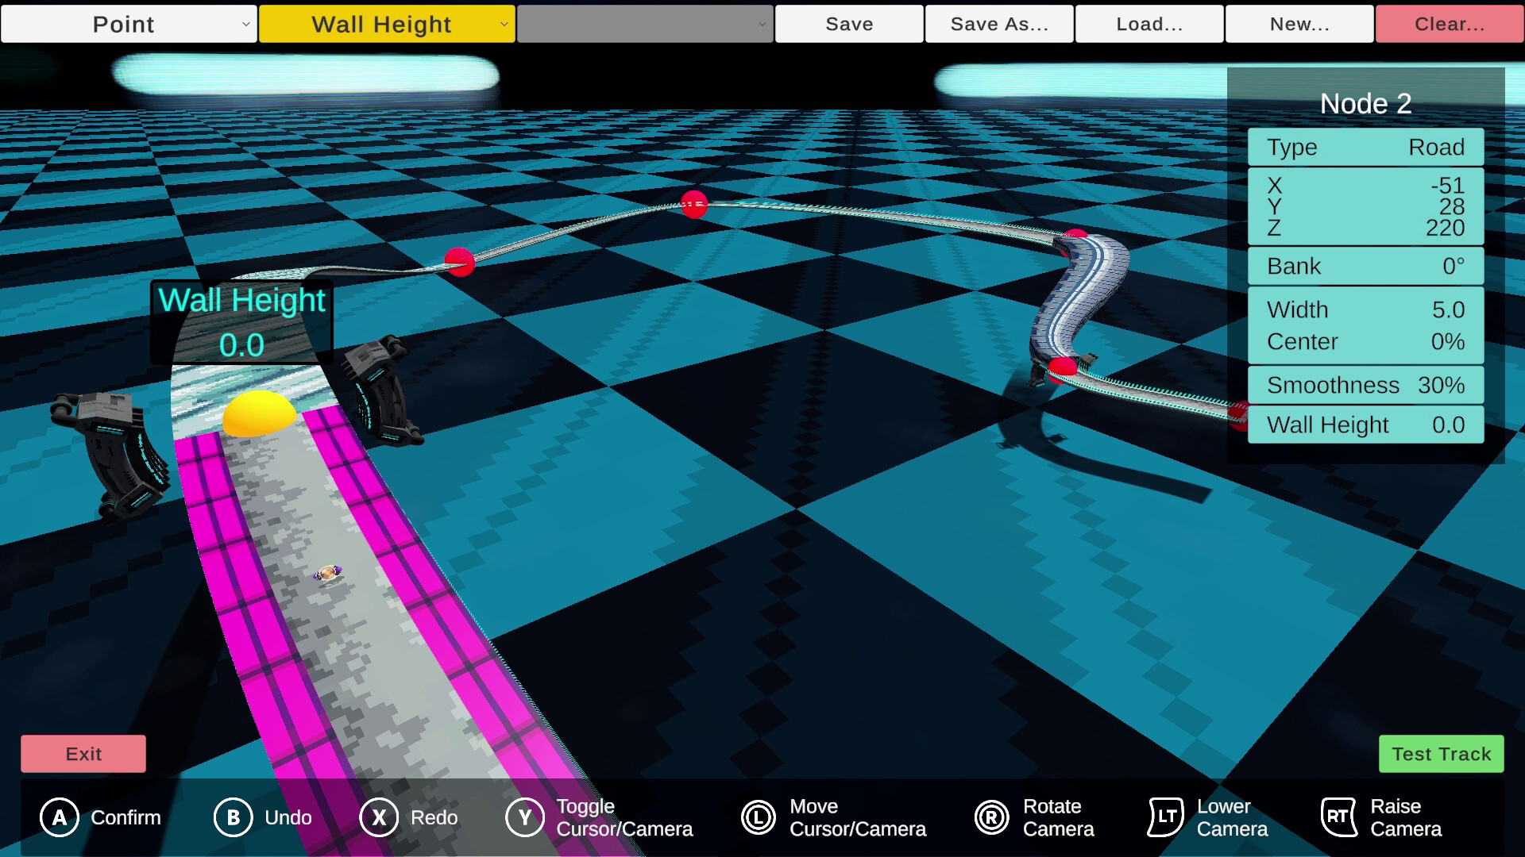Clear the entire track
This screenshot has height=857, width=1525.
pos(1448,24)
